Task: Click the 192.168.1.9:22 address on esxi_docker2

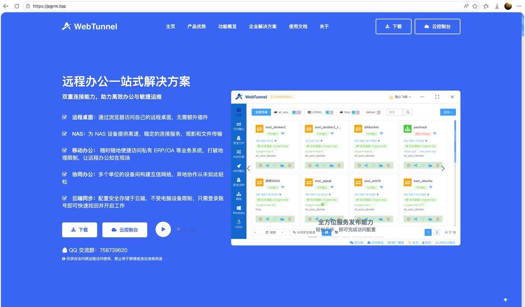Action: (x=265, y=141)
